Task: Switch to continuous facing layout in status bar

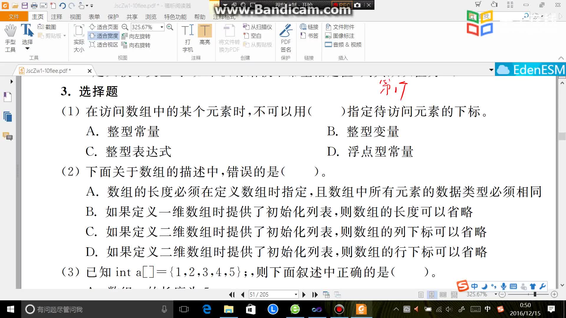Action: (x=454, y=294)
